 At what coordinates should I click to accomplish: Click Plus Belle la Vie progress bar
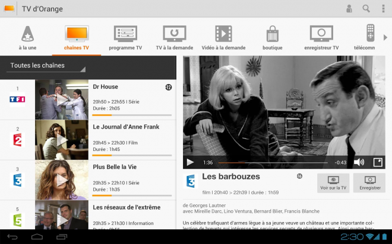coord(132,195)
